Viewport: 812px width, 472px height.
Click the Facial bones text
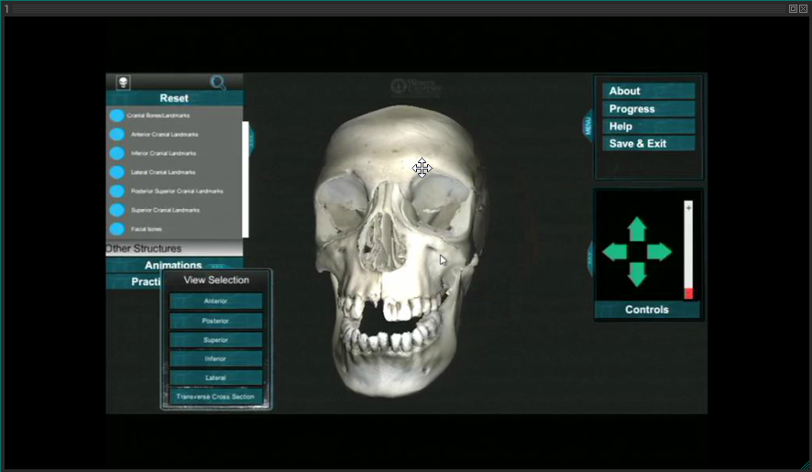(146, 229)
